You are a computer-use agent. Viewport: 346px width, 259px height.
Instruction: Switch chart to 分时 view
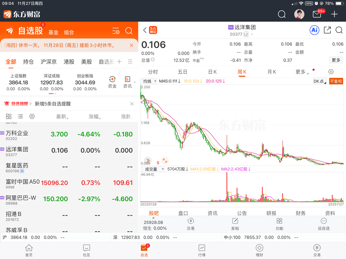tap(153, 72)
